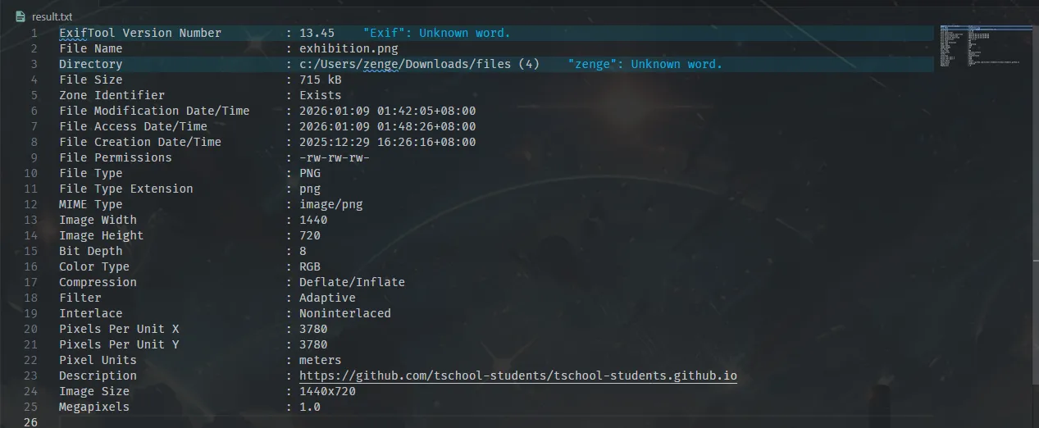Click the 2026:01:09 01:42:05+08:00 timestamp
The height and width of the screenshot is (428, 1039).
click(387, 111)
